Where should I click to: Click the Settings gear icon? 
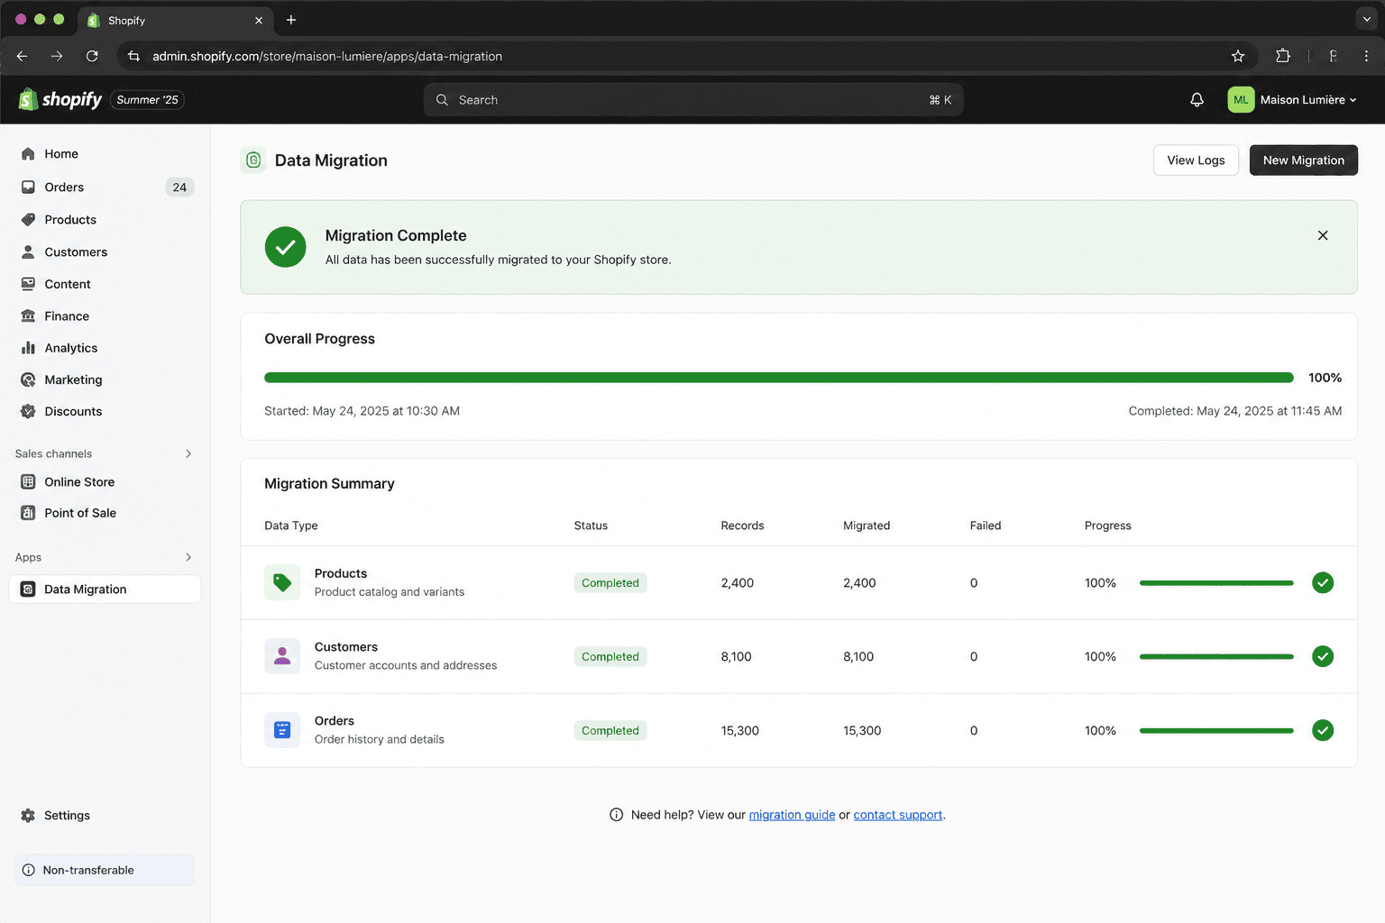coord(28,816)
